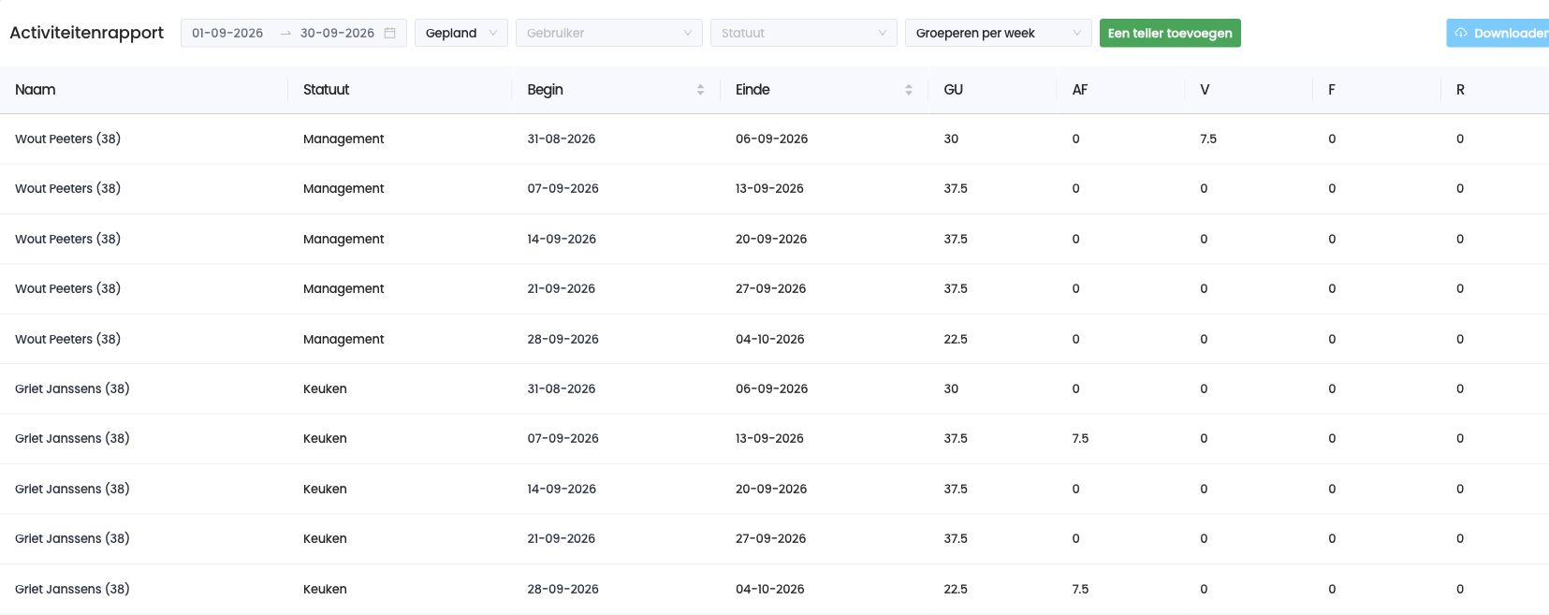Click V value 7.5 for Wout Peeters
1549x615 pixels.
click(x=1208, y=139)
